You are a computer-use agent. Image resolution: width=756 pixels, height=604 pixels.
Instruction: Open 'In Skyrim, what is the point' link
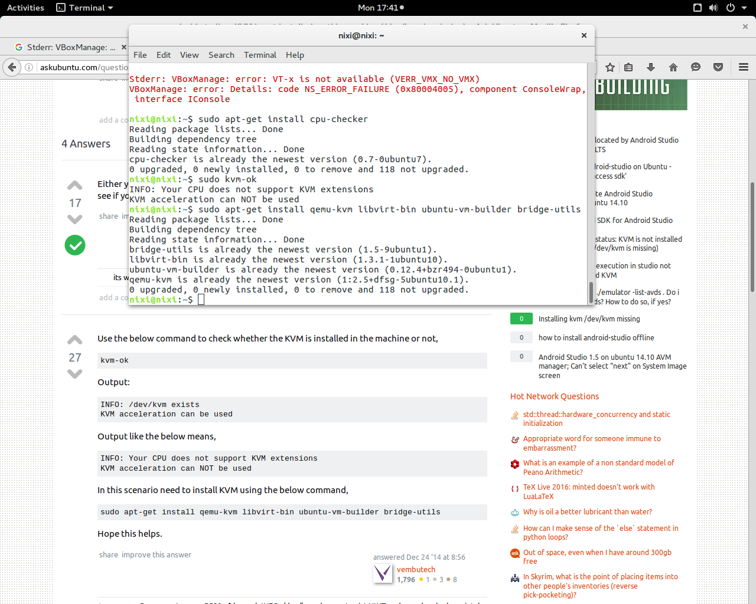[601, 586]
